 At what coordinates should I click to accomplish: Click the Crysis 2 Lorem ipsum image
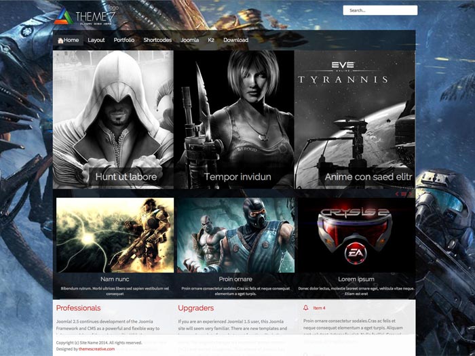356,235
